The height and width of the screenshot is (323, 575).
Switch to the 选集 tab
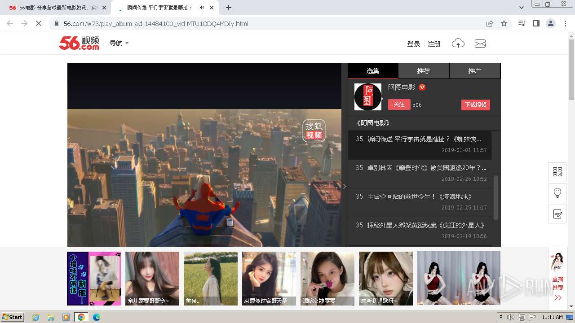click(x=373, y=71)
